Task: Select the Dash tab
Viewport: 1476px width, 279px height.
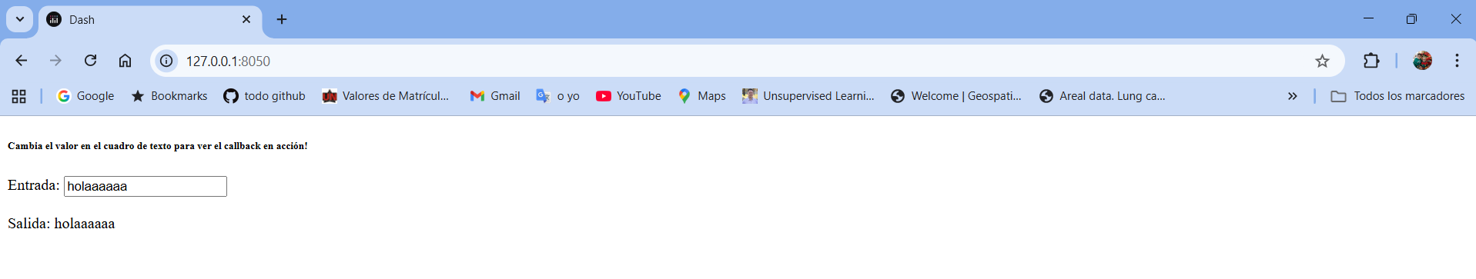Action: click(150, 20)
